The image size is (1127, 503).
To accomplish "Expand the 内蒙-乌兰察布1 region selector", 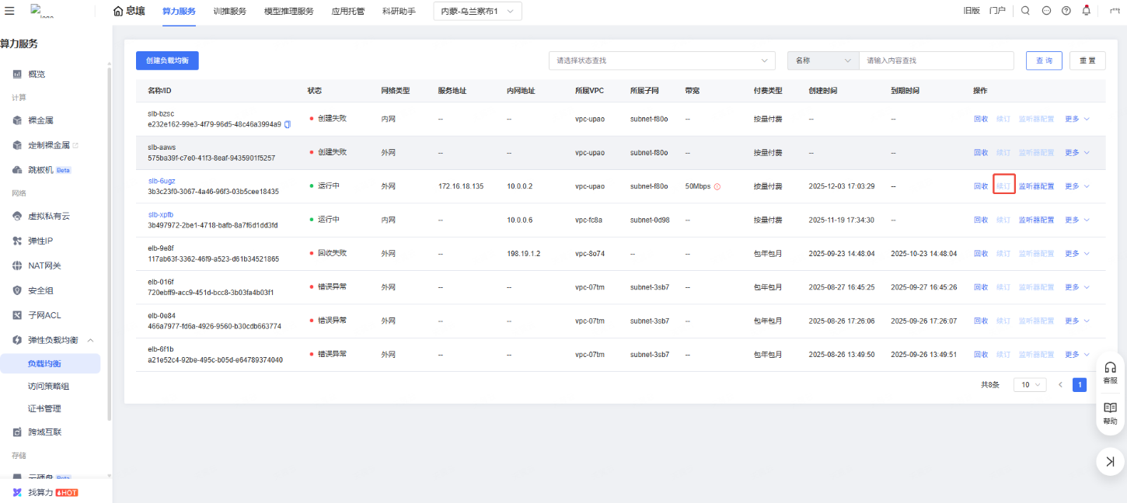I will [477, 11].
